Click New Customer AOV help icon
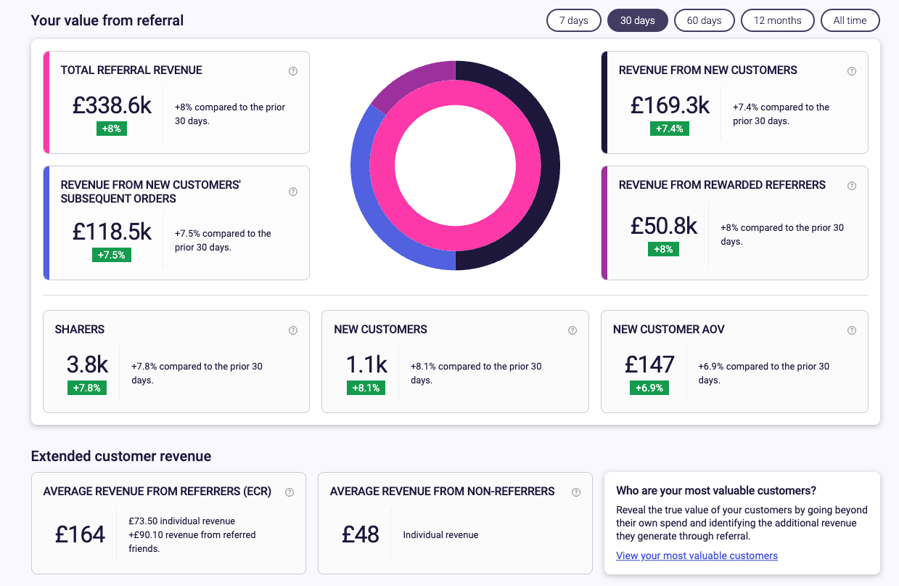This screenshot has width=899, height=586. tap(852, 330)
